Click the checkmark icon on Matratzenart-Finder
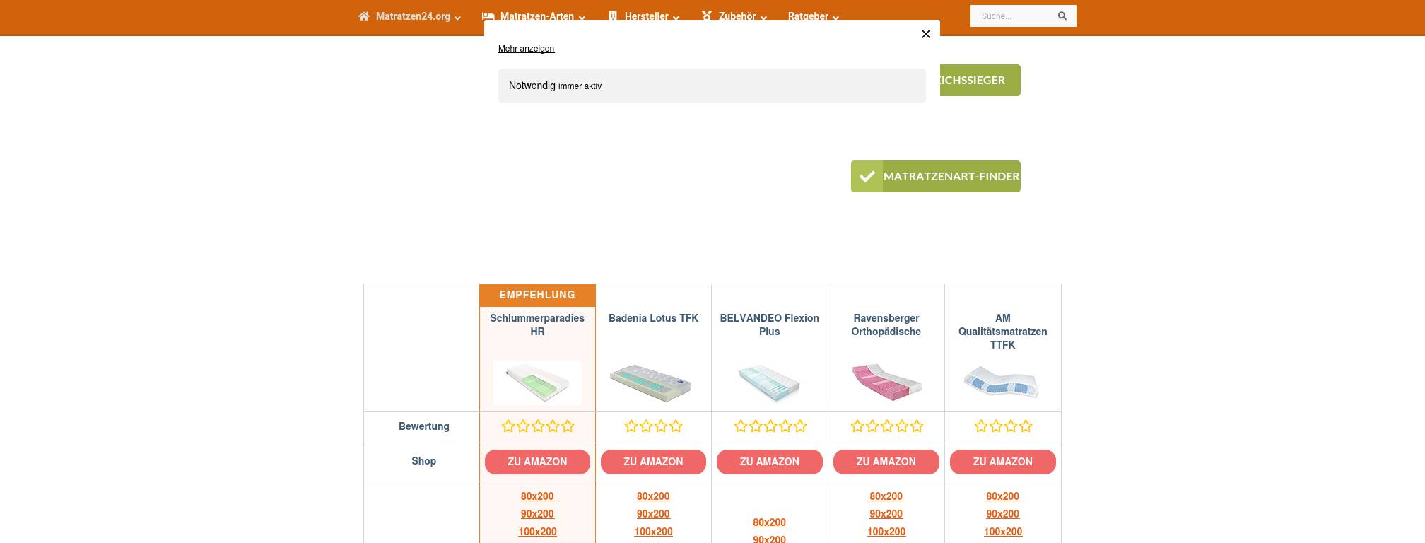The width and height of the screenshot is (1425, 543). tap(867, 177)
